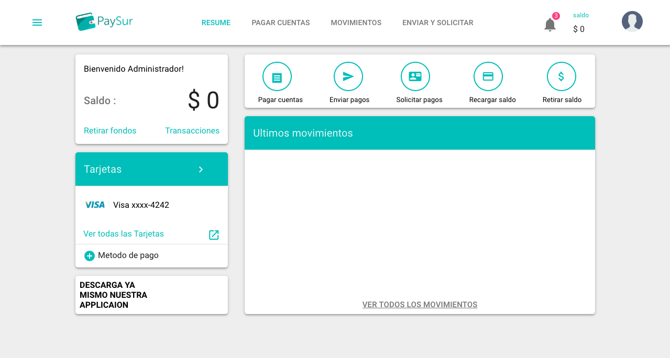Click the Solicitar pagos contact card icon
The image size is (670, 358).
(x=415, y=76)
